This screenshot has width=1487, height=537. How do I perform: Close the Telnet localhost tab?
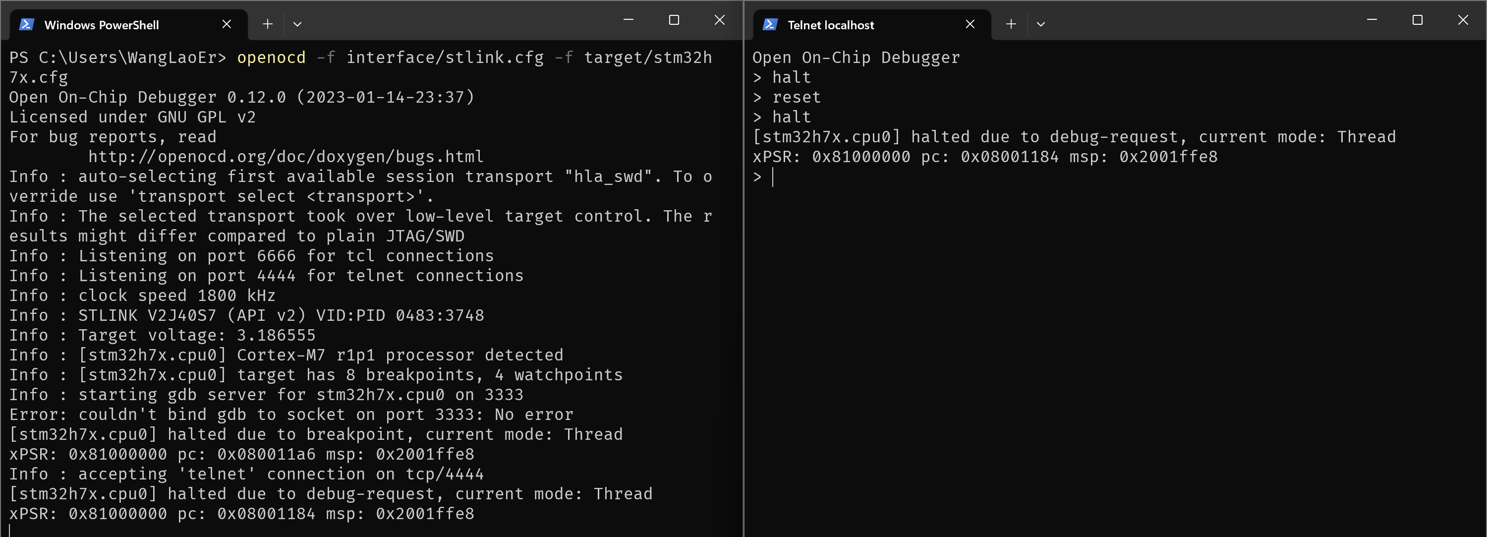(969, 24)
